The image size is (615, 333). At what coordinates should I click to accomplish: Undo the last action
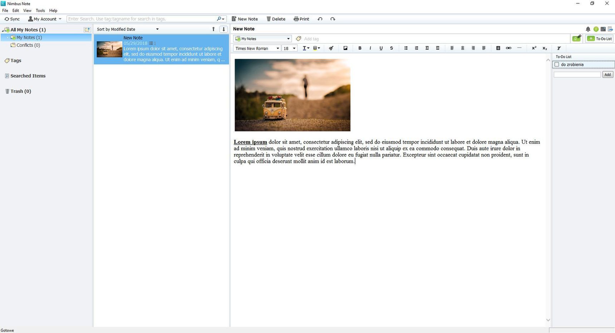pyautogui.click(x=320, y=19)
